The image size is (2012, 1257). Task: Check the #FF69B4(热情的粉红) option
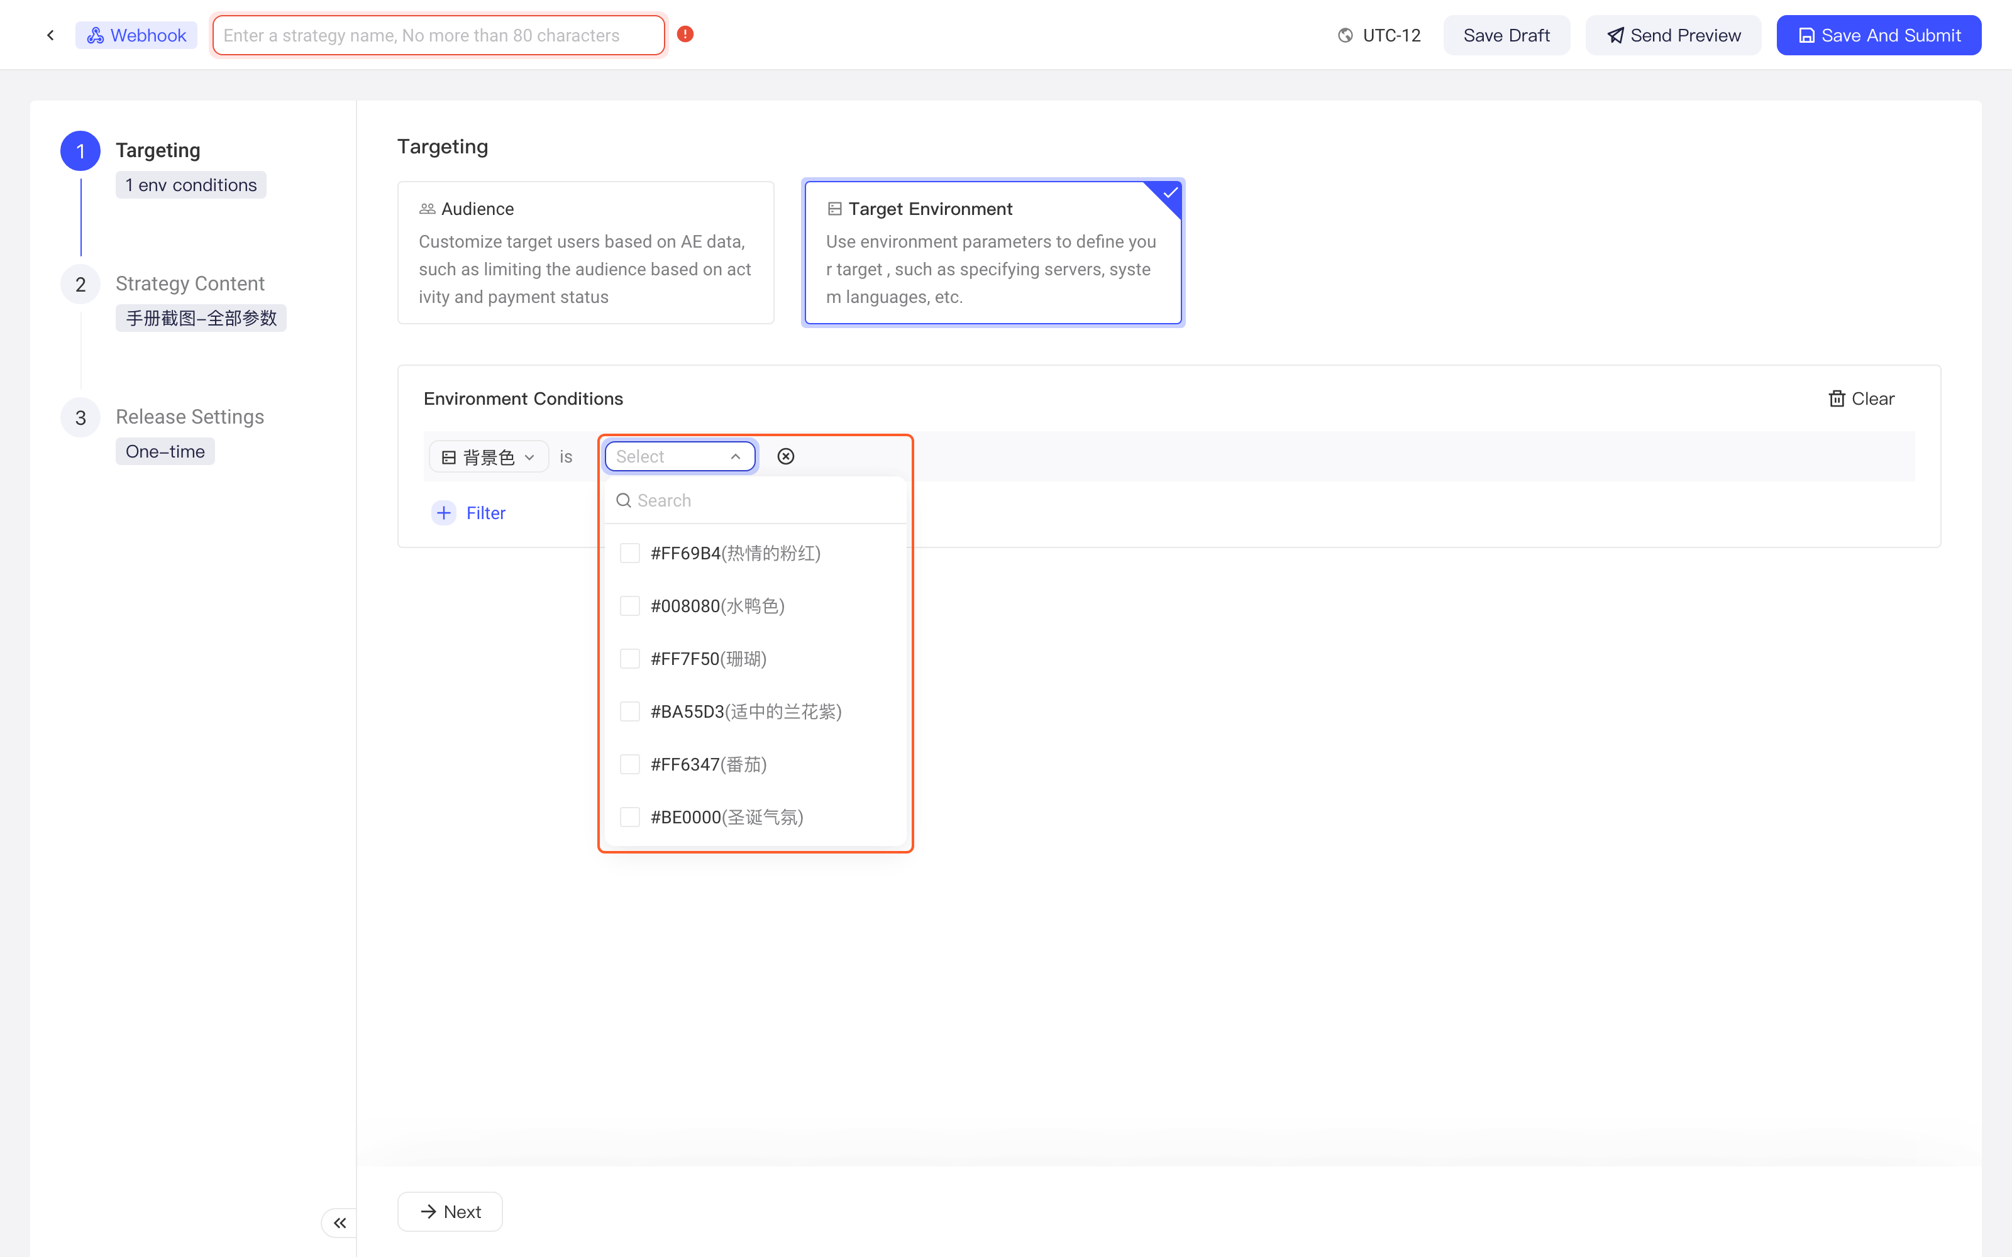[x=630, y=553]
